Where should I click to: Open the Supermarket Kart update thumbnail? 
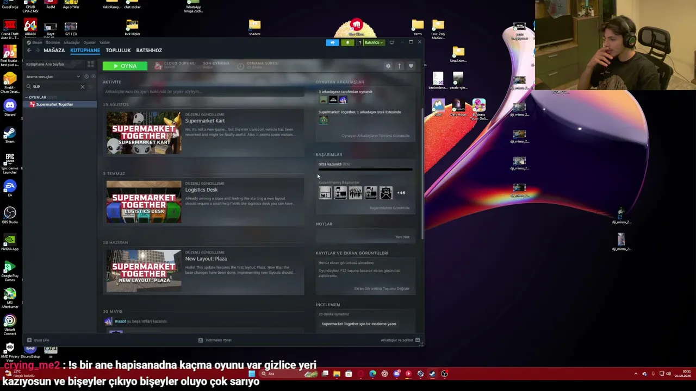[144, 133]
